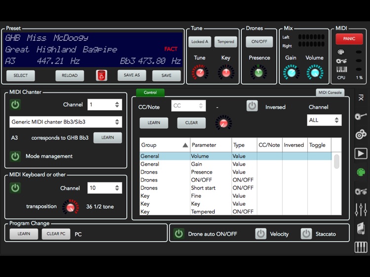This screenshot has height=277, width=370.
Task: Toggle Drone auto ON/OFF
Action: tap(179, 234)
